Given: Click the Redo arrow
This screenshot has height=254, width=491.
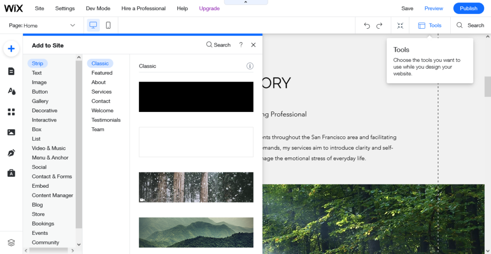Looking at the screenshot, I should point(379,26).
